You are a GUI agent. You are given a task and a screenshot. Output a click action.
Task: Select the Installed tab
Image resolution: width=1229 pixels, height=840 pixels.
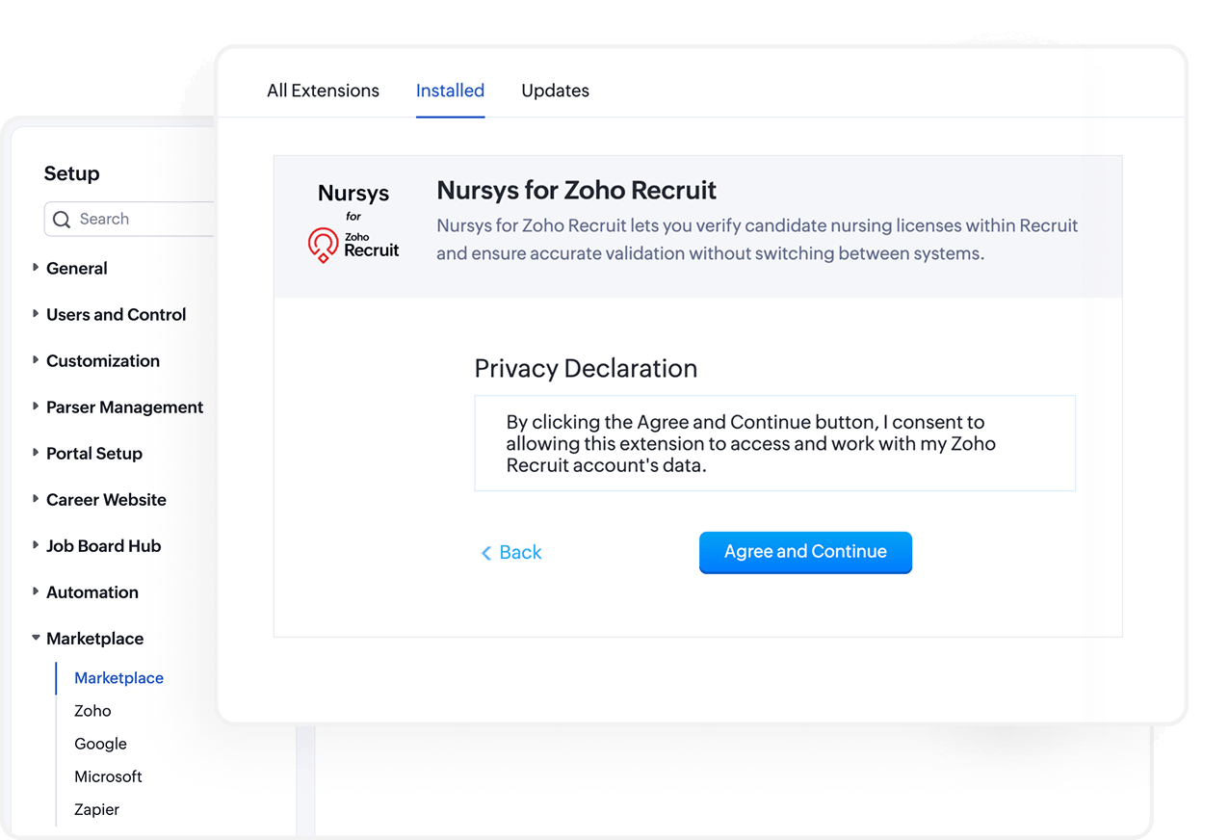[450, 91]
